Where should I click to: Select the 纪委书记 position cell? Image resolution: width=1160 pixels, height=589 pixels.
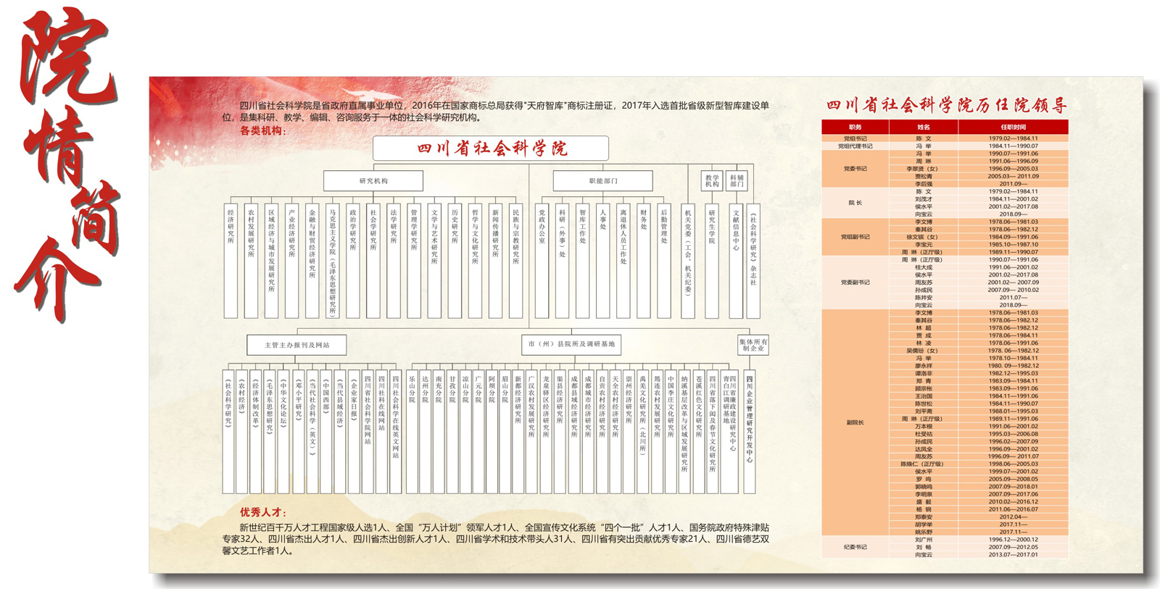pyautogui.click(x=855, y=547)
